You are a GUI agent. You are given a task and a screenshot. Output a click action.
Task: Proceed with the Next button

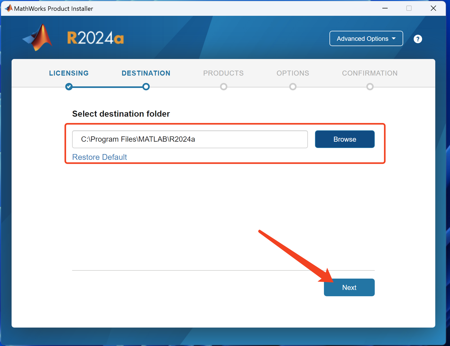[x=349, y=288]
